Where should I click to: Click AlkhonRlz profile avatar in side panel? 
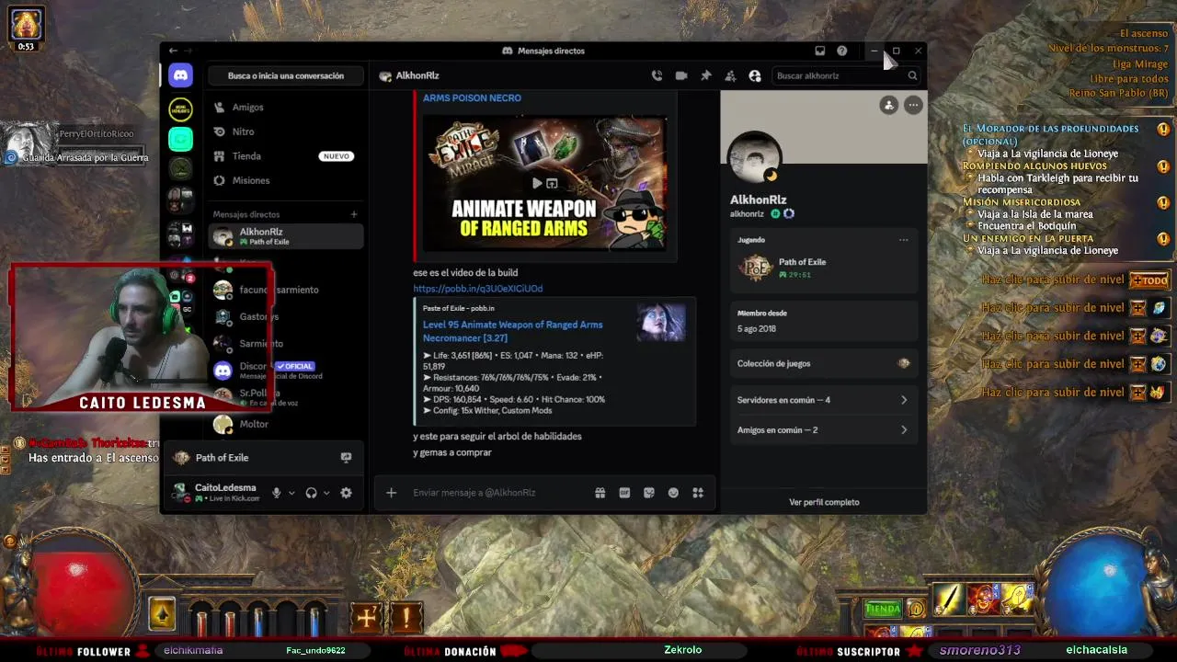coord(754,158)
